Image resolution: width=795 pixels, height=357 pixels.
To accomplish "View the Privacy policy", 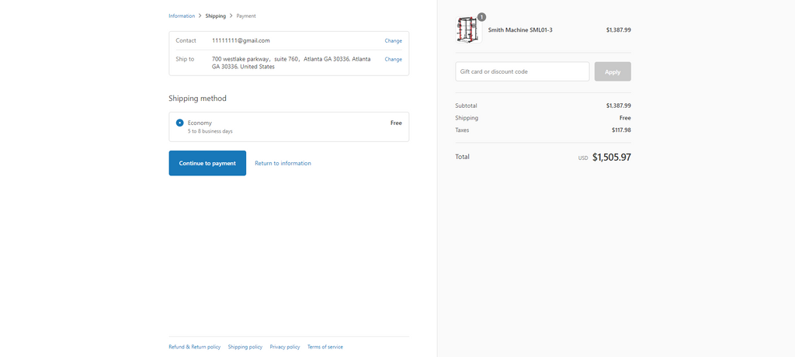I will (x=285, y=347).
